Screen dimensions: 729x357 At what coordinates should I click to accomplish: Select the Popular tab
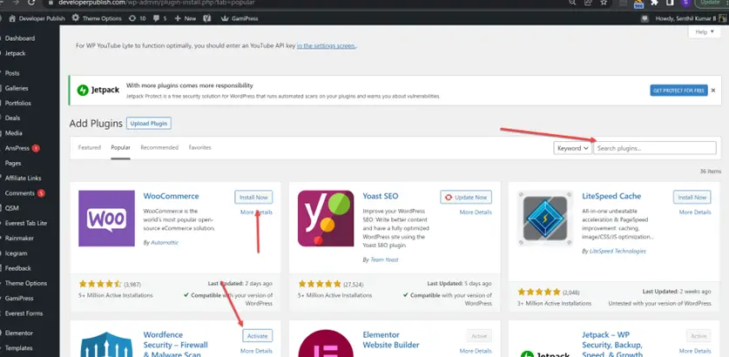(x=120, y=147)
